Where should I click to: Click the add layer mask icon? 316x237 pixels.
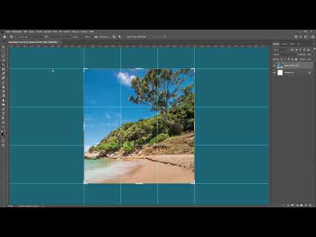tap(292, 205)
